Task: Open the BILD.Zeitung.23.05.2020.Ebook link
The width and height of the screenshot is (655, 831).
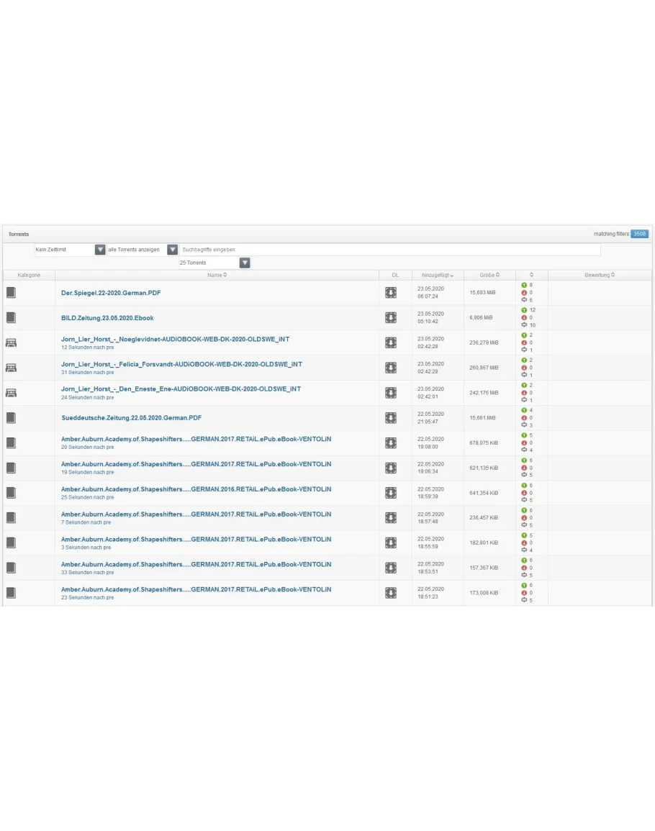Action: coord(107,317)
